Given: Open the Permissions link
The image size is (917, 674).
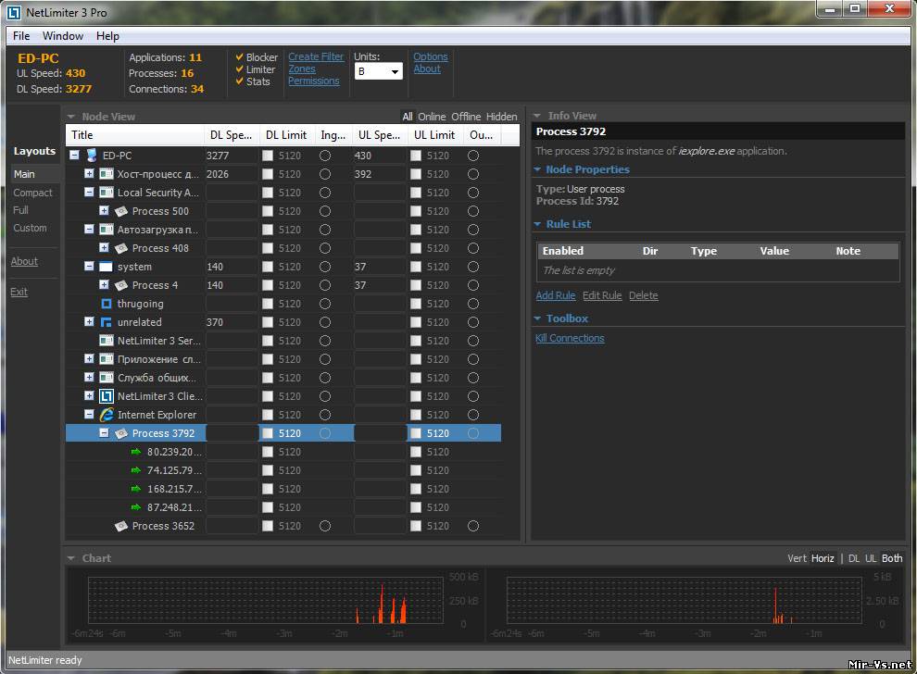Looking at the screenshot, I should (x=313, y=81).
